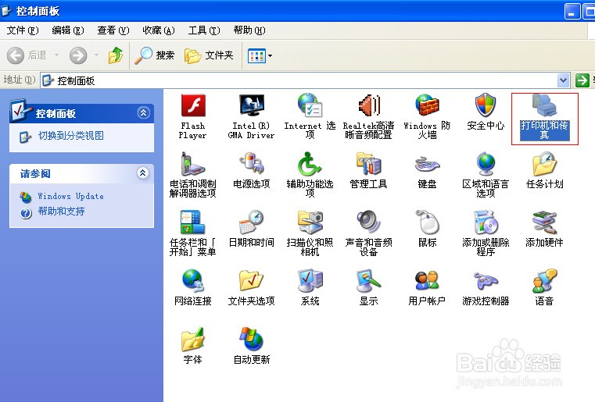Image resolution: width=595 pixels, height=402 pixels.
Task: Open 文件夹选项 icon
Action: [x=251, y=287]
